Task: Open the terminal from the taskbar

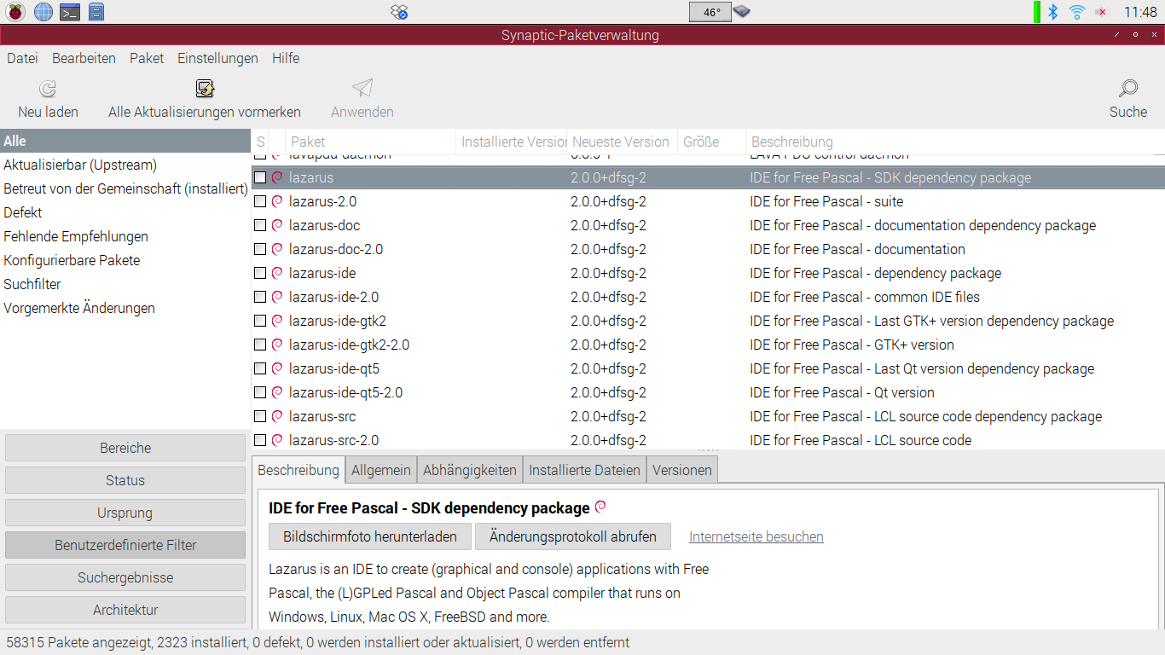Action: 70,12
